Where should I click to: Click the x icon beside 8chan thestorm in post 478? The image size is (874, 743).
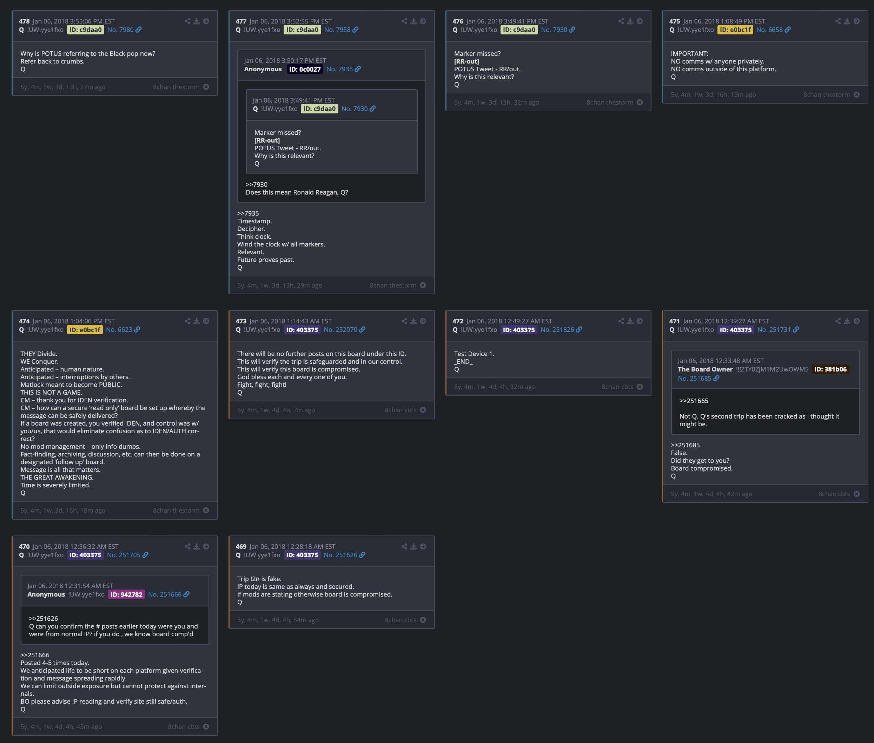click(206, 87)
